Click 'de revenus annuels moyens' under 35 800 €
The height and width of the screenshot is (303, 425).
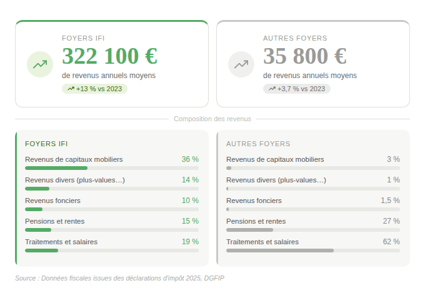(x=310, y=76)
